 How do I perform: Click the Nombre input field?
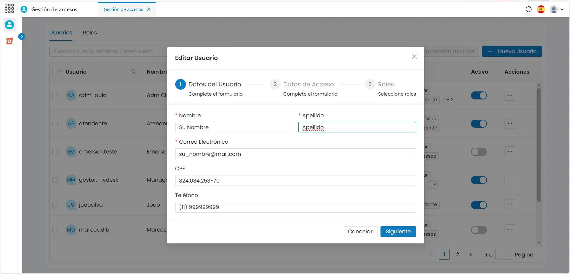pos(234,127)
